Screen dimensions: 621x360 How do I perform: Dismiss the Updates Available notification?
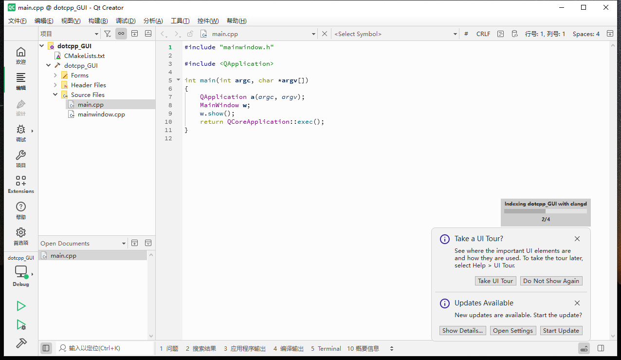tap(577, 303)
